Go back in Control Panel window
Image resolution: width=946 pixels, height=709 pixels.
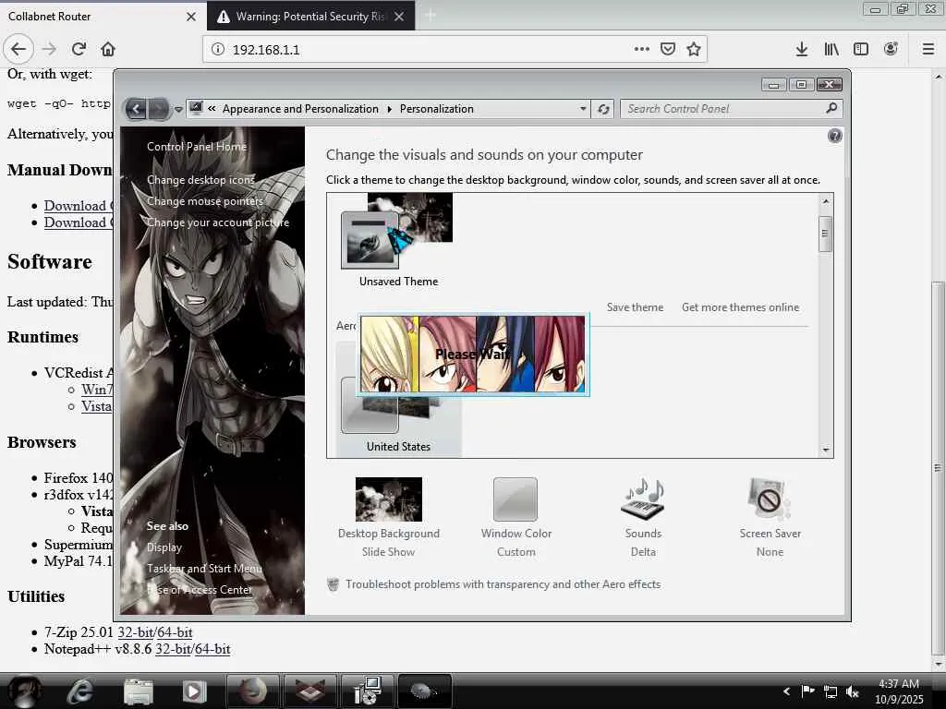(x=137, y=109)
